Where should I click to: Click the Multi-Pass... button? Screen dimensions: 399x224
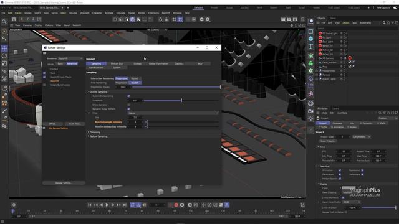(x=74, y=124)
